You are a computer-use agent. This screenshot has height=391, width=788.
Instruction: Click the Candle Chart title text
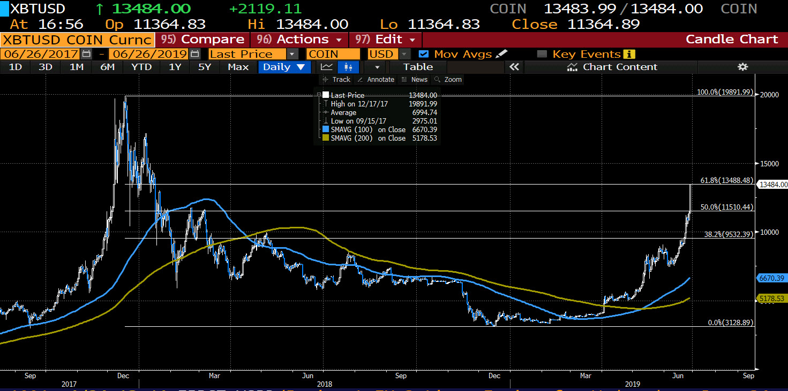point(732,40)
